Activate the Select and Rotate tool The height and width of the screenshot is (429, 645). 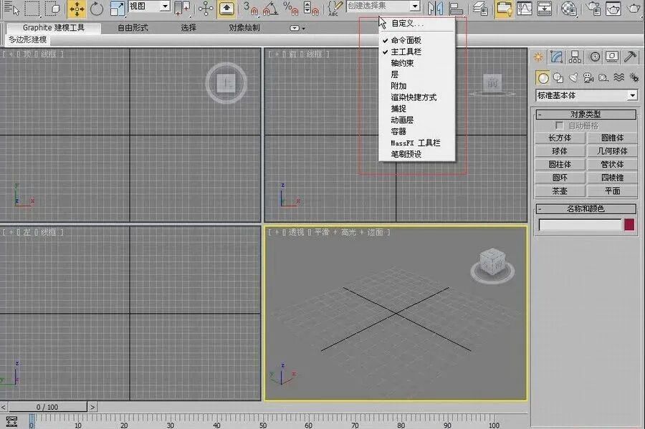point(97,9)
